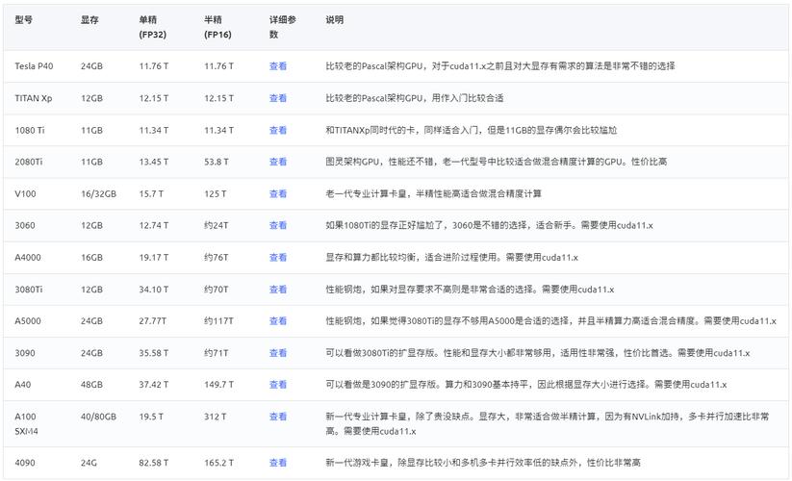Screen dimensions: 792x481
Task: Open the 查看 link for A5000
Action: tap(278, 321)
